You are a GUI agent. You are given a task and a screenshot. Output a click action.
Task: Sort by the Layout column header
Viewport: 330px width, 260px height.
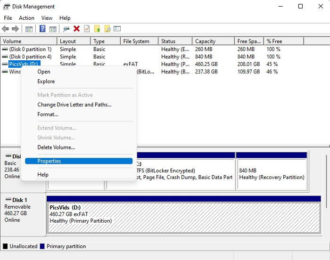point(74,41)
